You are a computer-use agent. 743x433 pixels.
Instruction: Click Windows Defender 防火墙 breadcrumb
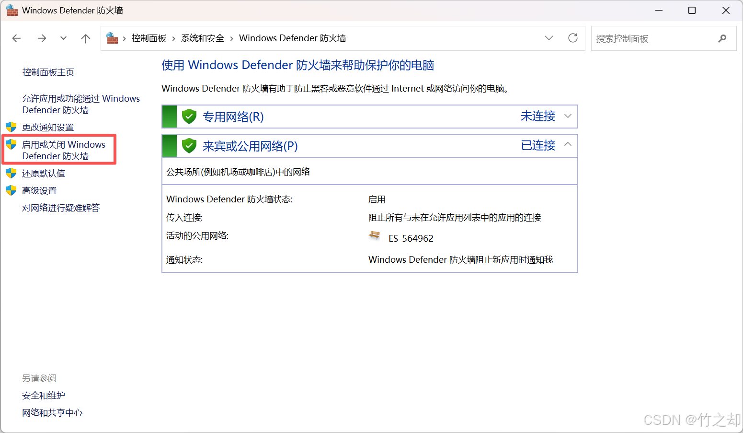click(x=292, y=38)
